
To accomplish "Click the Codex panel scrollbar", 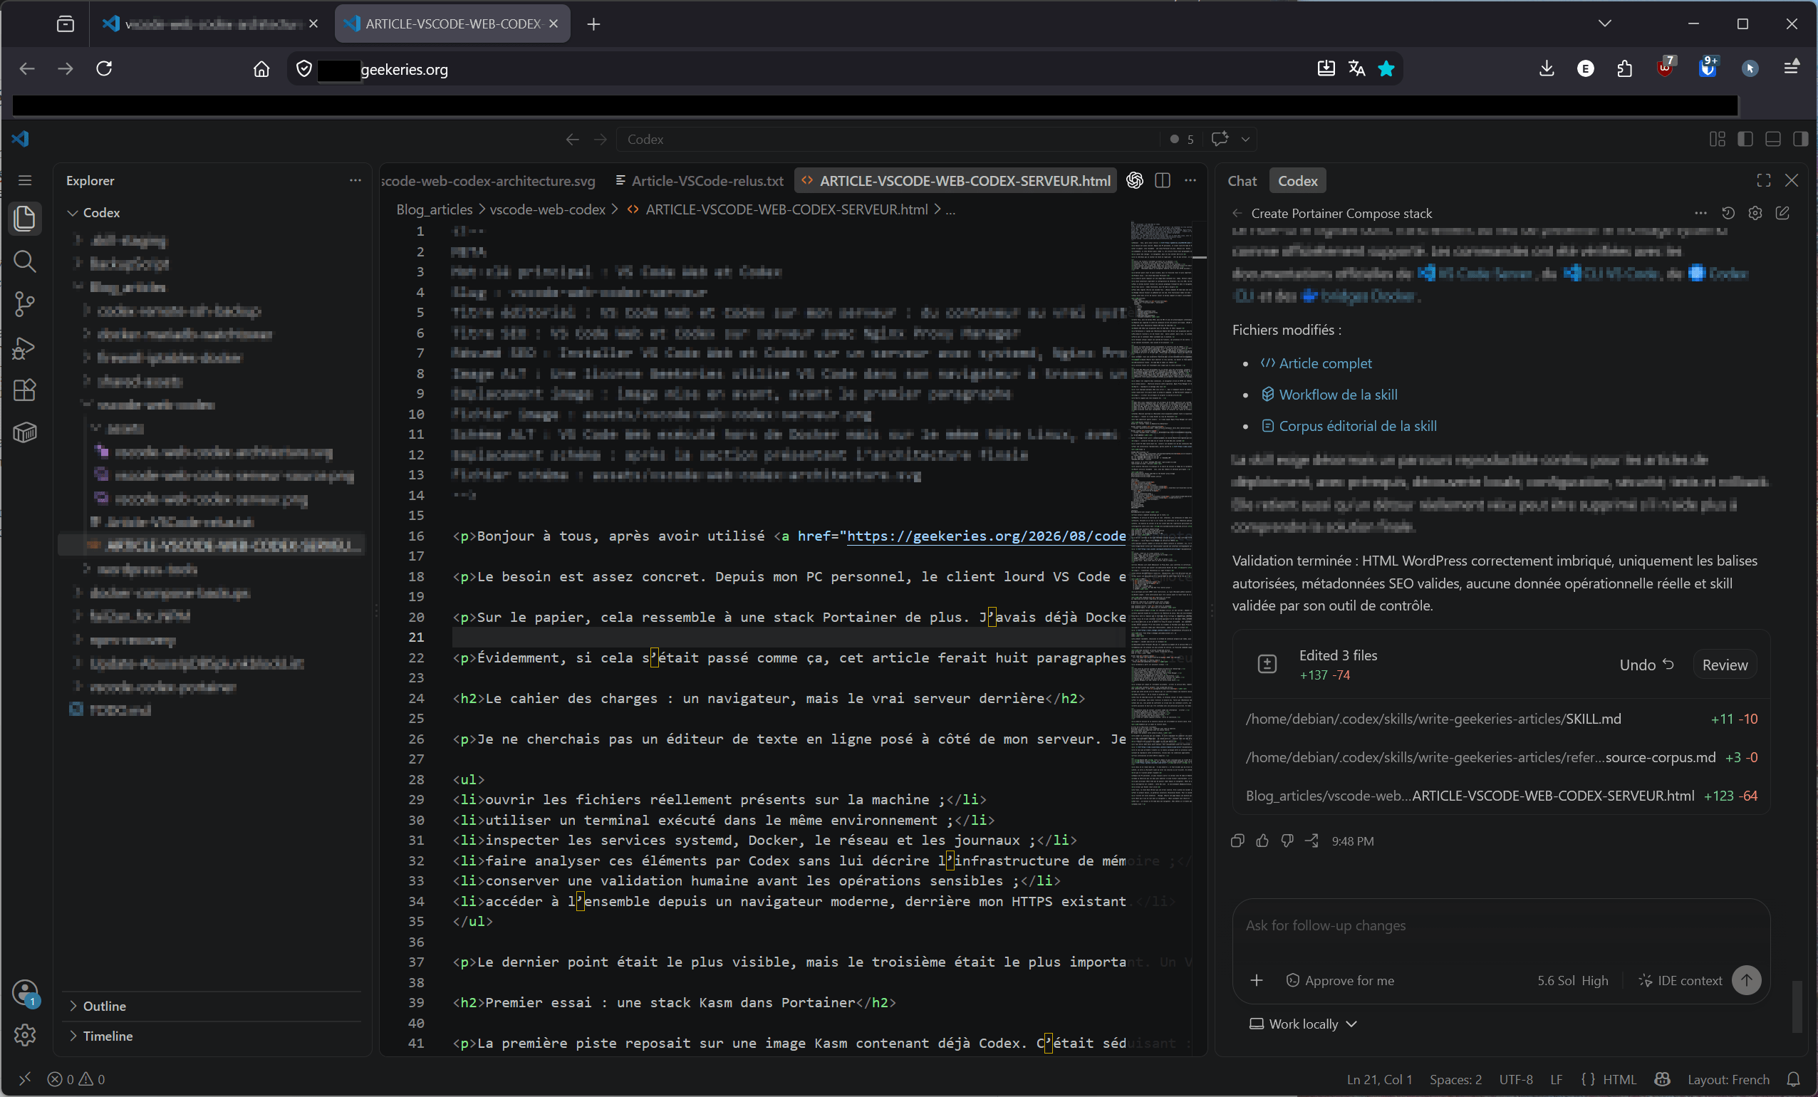I will pos(1797,1006).
